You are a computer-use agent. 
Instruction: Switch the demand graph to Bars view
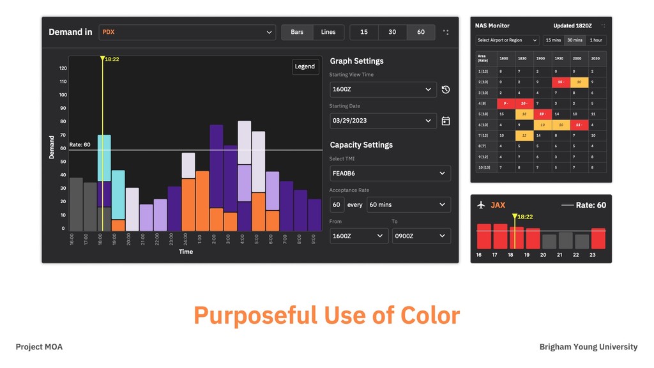(x=297, y=32)
